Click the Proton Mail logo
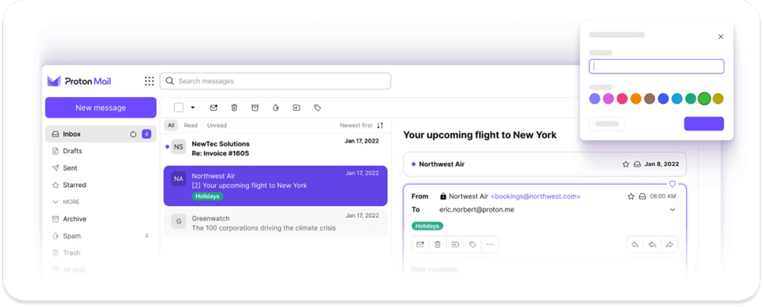 pyautogui.click(x=79, y=81)
